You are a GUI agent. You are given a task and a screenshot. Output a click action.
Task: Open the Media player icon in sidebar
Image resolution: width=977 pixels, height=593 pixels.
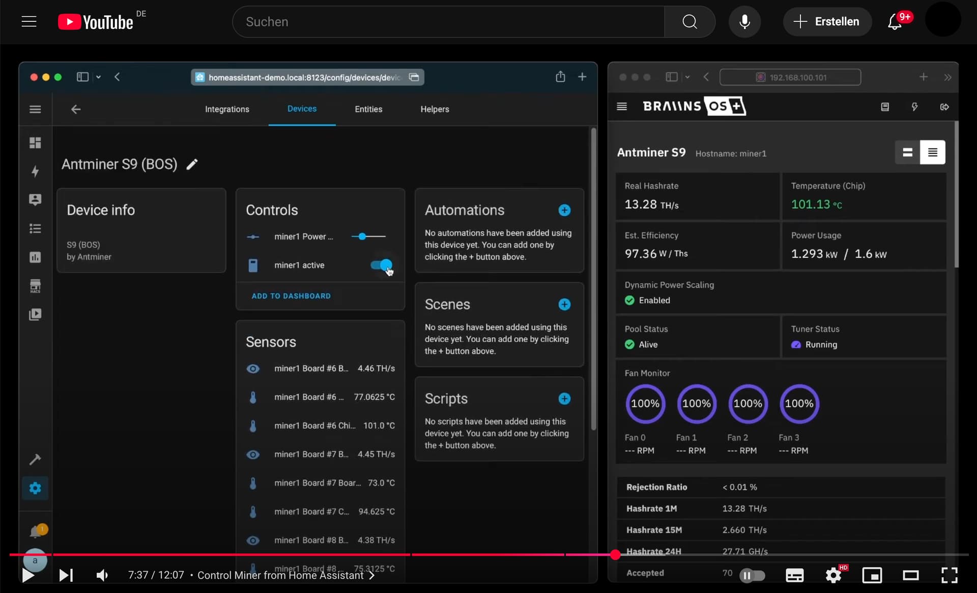tap(35, 314)
